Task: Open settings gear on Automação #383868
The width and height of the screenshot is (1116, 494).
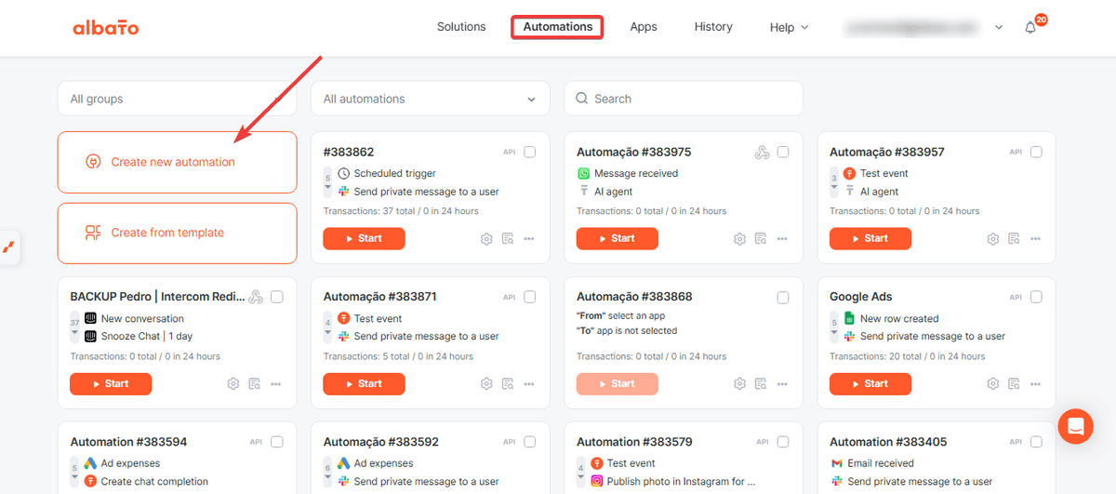Action: 739,383
